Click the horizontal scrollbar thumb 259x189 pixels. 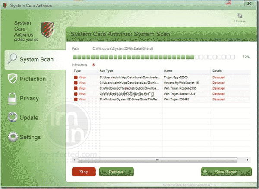coord(158,160)
